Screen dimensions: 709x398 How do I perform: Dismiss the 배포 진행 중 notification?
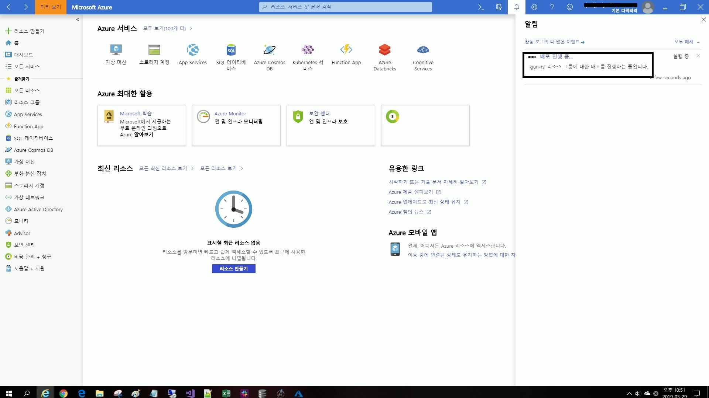point(698,56)
